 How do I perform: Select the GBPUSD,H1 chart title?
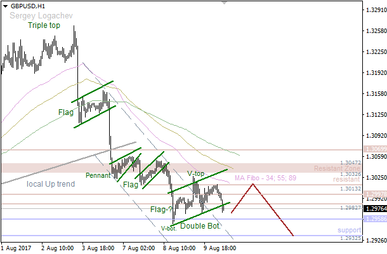(x=28, y=6)
